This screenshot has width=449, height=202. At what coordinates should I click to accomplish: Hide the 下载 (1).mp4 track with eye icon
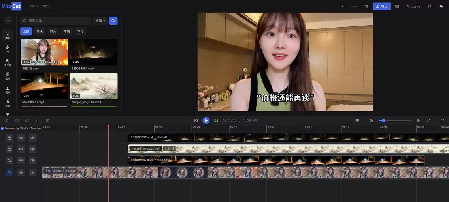coord(21,172)
